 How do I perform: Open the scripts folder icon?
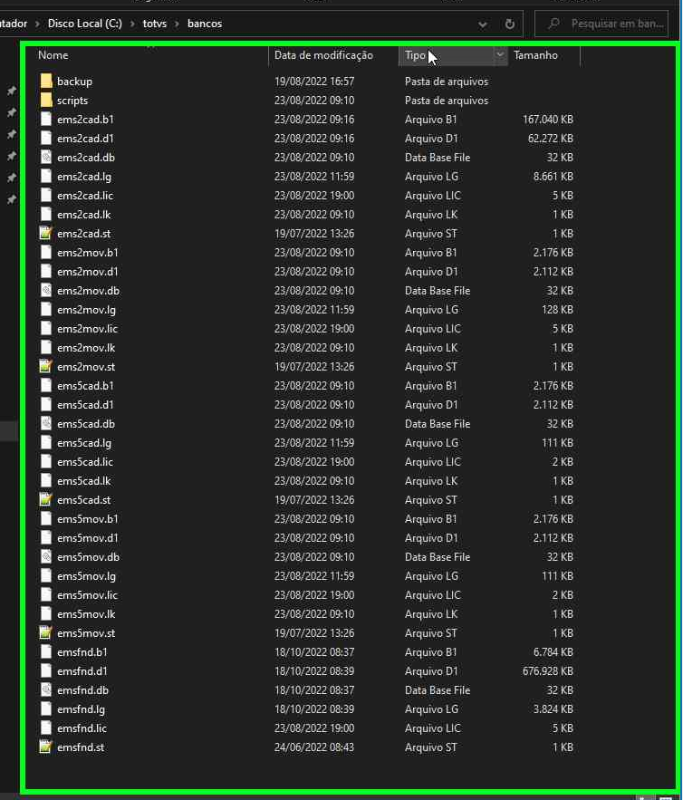(46, 100)
